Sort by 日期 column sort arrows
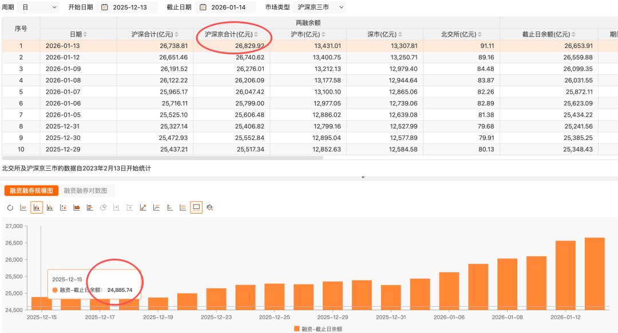 click(x=85, y=35)
